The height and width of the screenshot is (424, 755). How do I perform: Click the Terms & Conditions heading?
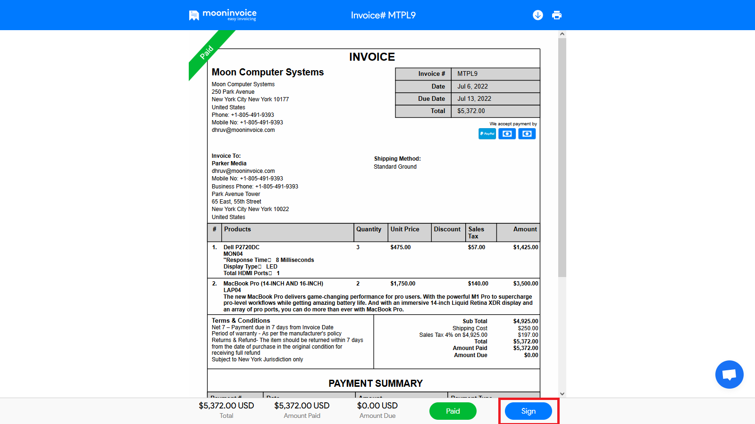pyautogui.click(x=241, y=320)
